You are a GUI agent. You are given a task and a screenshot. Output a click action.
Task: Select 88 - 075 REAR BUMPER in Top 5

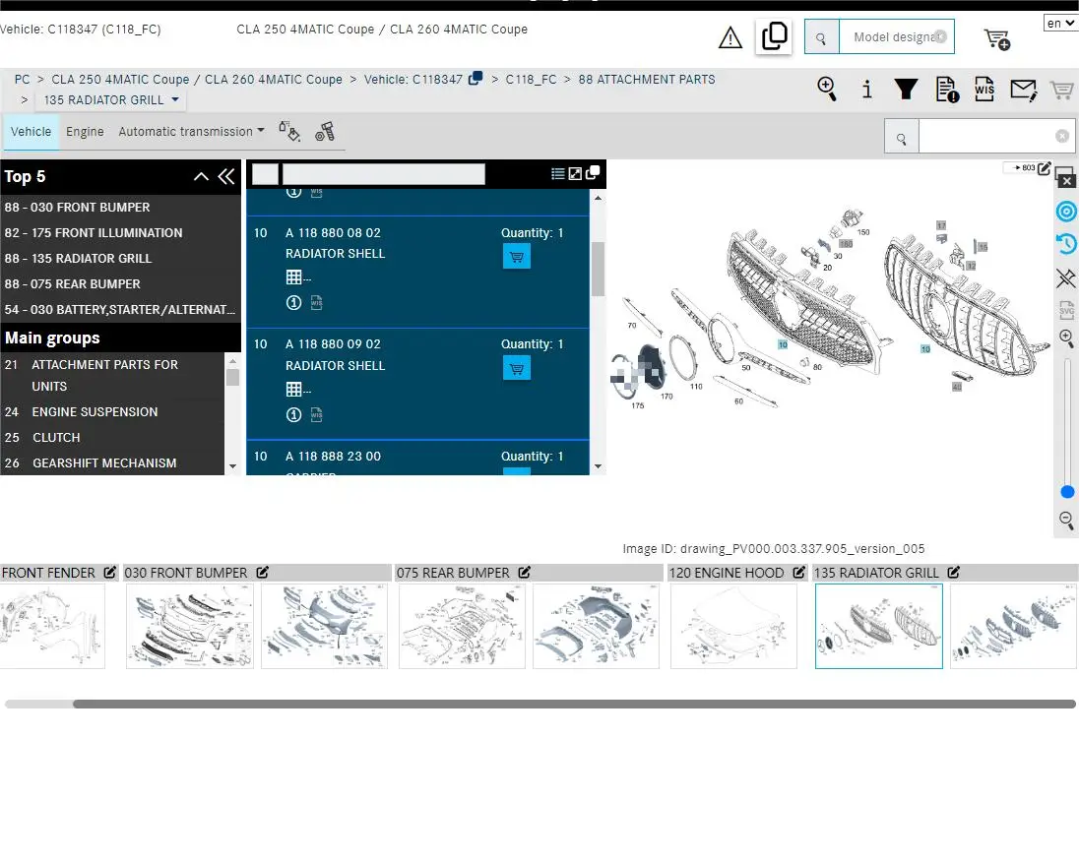pyautogui.click(x=120, y=283)
